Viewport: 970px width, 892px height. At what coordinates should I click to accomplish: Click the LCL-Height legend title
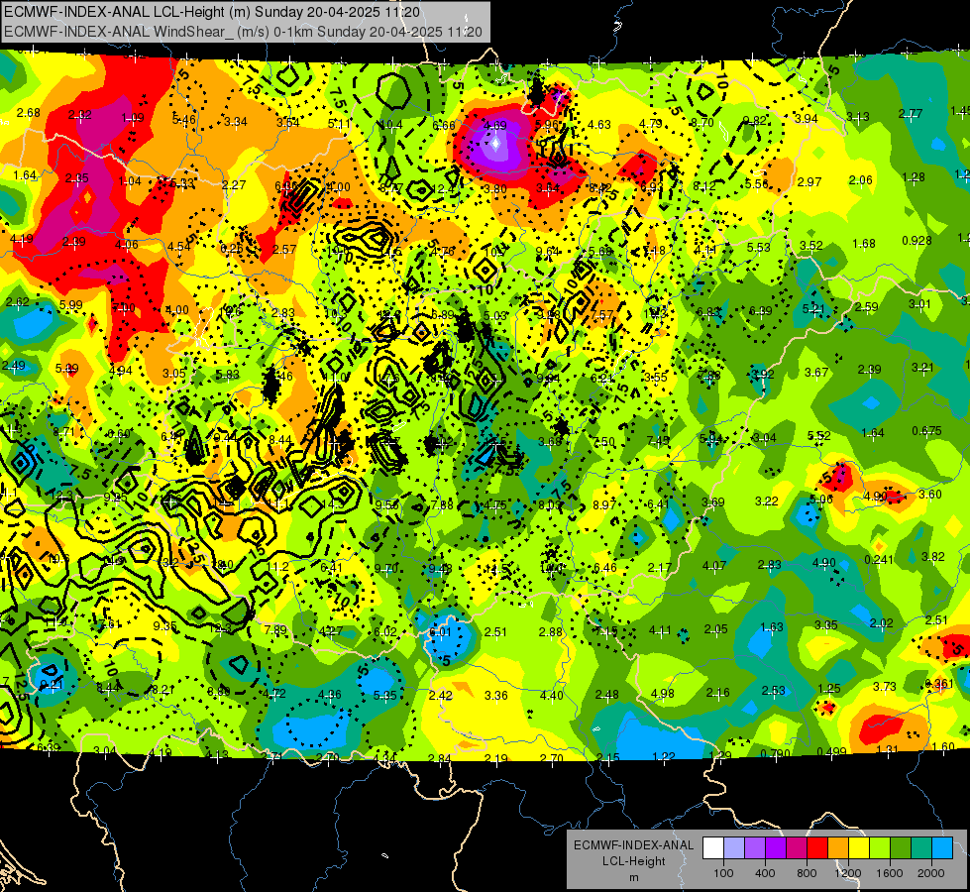(x=633, y=861)
